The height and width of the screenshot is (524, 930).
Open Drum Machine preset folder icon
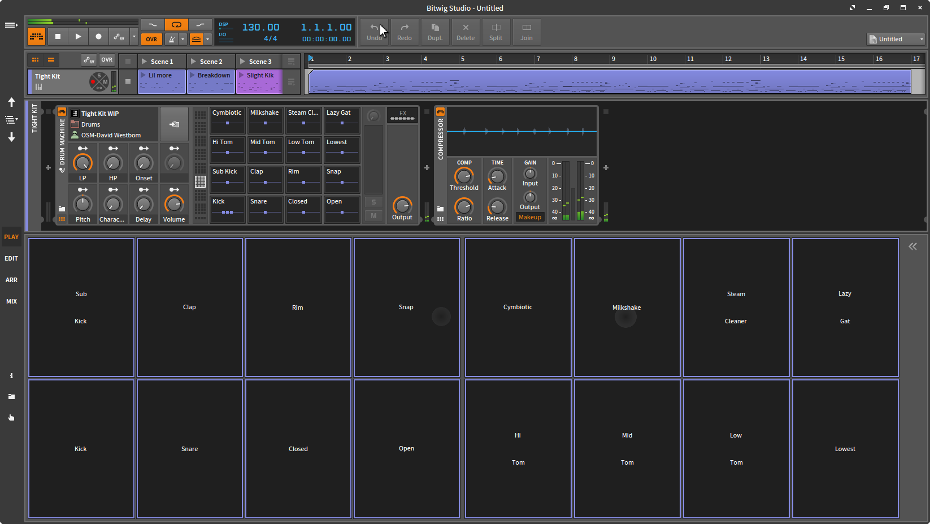coord(62,209)
